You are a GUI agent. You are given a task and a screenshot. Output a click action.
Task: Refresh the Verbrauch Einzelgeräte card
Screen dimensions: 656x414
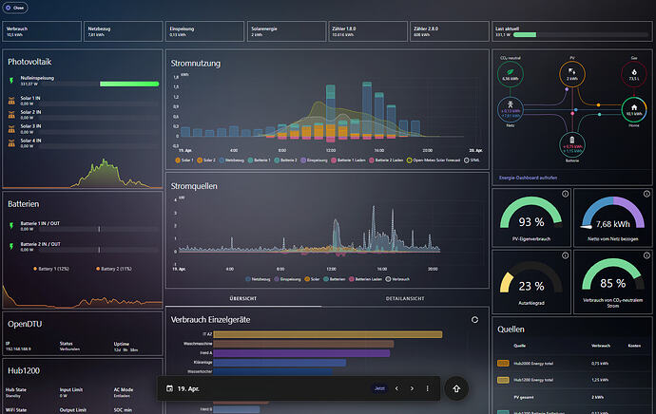pos(474,320)
